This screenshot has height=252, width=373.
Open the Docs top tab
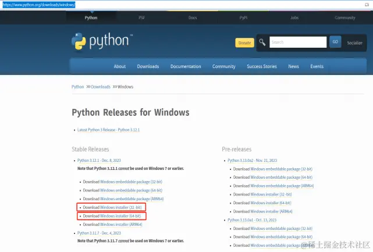pos(193,17)
